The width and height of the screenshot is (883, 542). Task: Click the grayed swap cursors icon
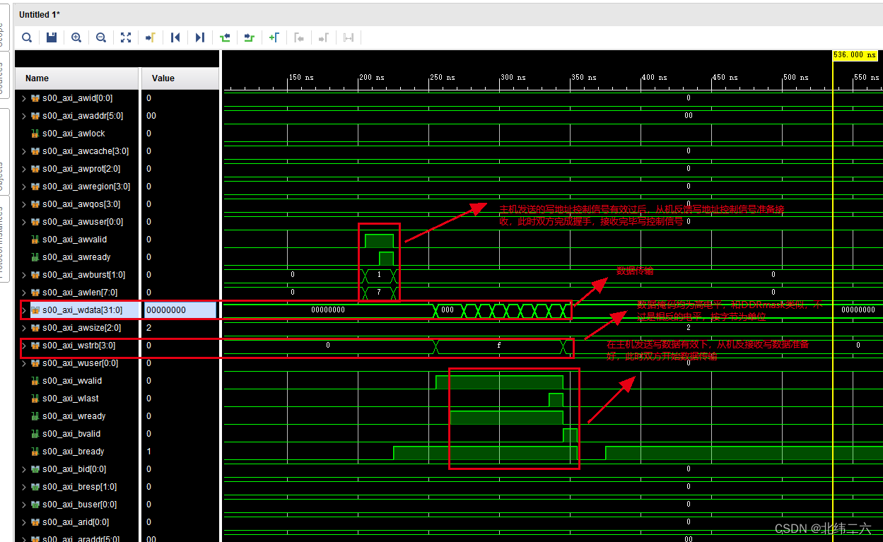point(349,37)
